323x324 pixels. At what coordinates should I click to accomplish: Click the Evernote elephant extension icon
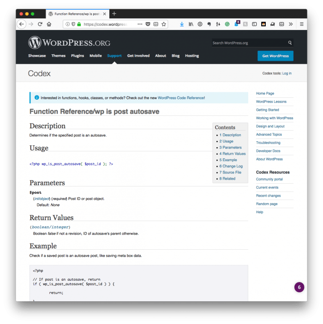tap(209, 24)
